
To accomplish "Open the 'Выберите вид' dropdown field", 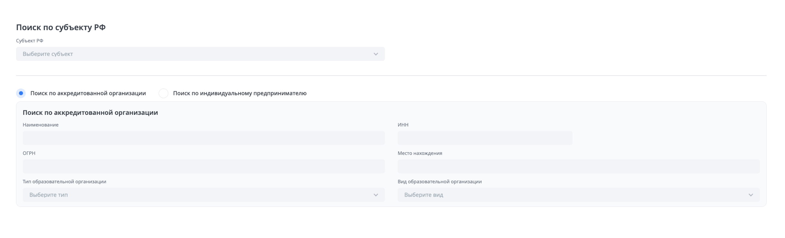I will [573, 195].
